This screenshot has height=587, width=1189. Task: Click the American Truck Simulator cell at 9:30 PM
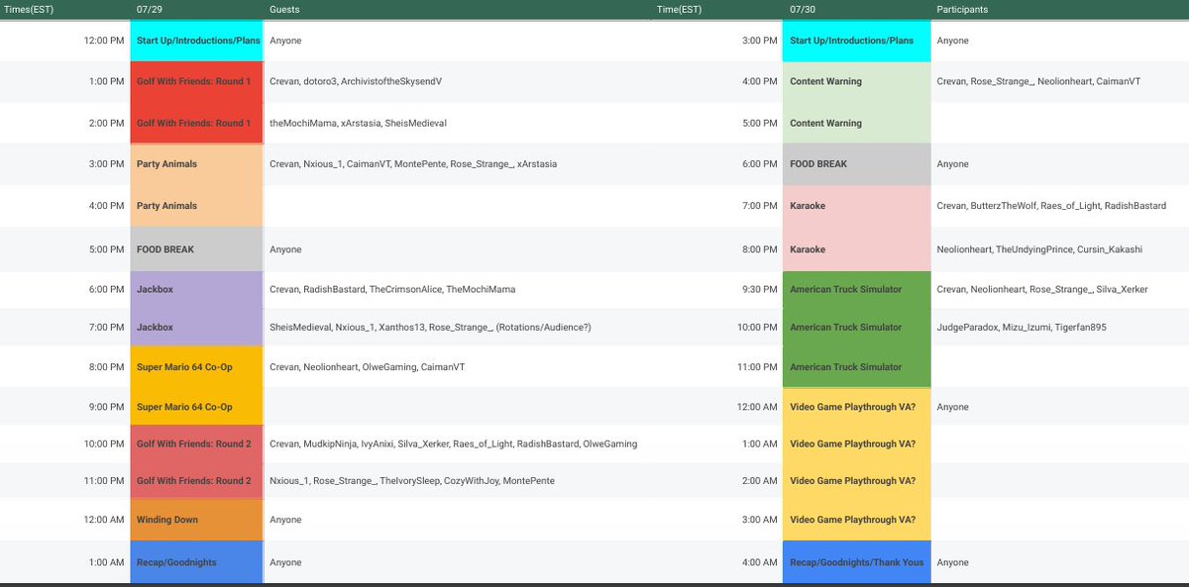(x=856, y=289)
